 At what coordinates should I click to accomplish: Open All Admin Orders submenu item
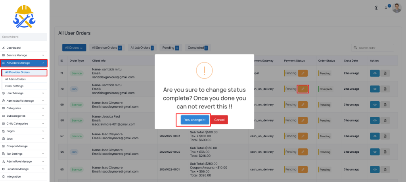click(x=15, y=80)
